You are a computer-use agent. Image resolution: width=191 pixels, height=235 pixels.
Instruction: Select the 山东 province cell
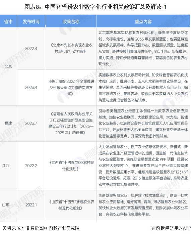coord(6,205)
